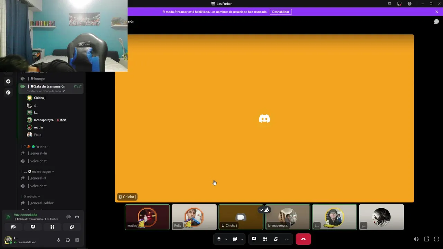
Task: Open camera options dropdown arrow
Action: tap(242, 239)
